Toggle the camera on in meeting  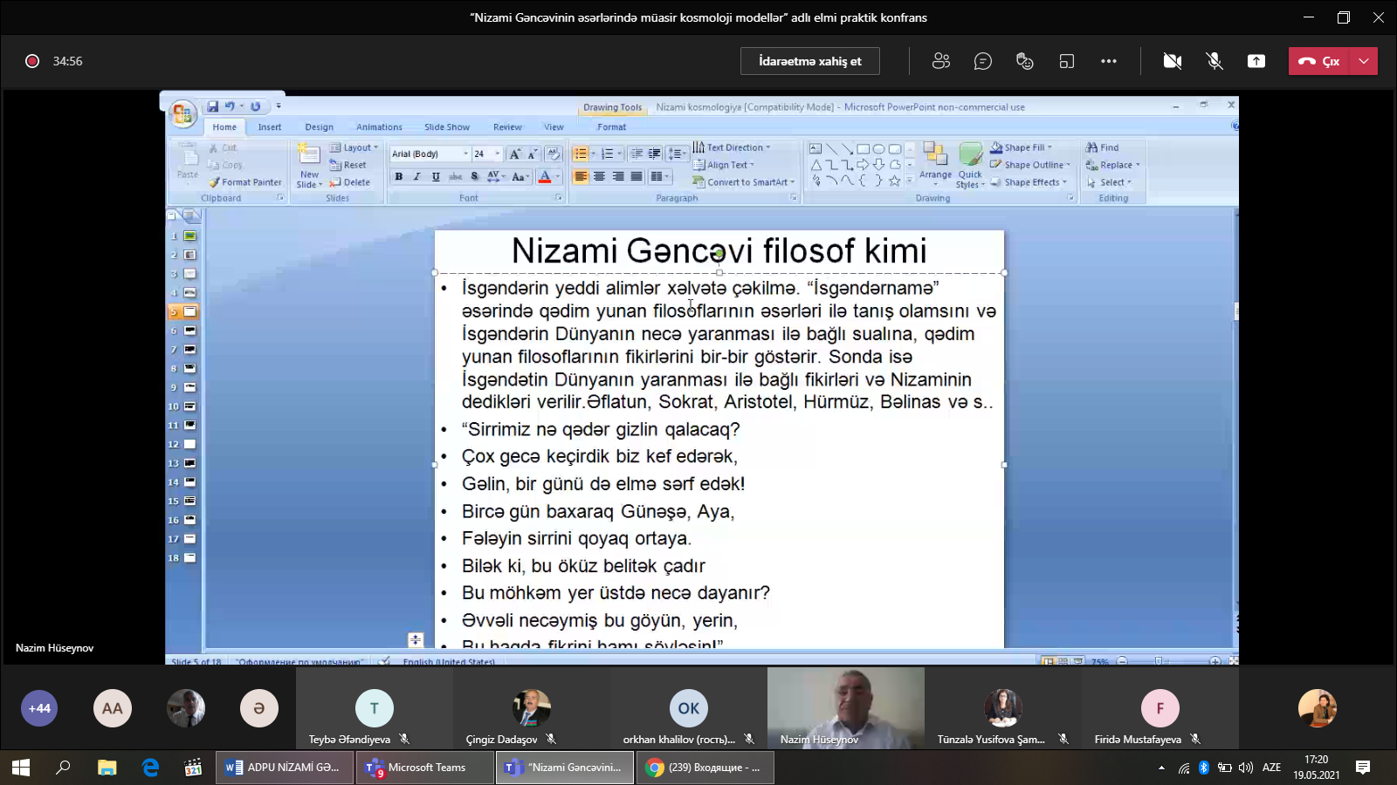coord(1172,61)
